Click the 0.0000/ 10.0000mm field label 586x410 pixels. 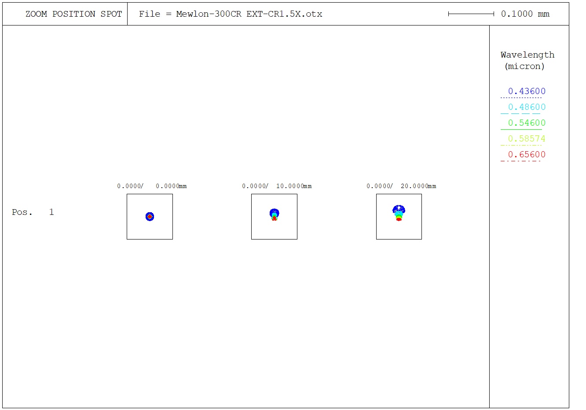277,186
